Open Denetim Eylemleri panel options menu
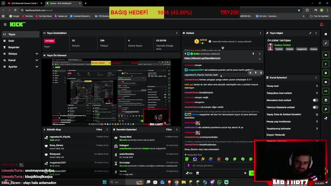The width and height of the screenshot is (331, 186). coord(177,129)
